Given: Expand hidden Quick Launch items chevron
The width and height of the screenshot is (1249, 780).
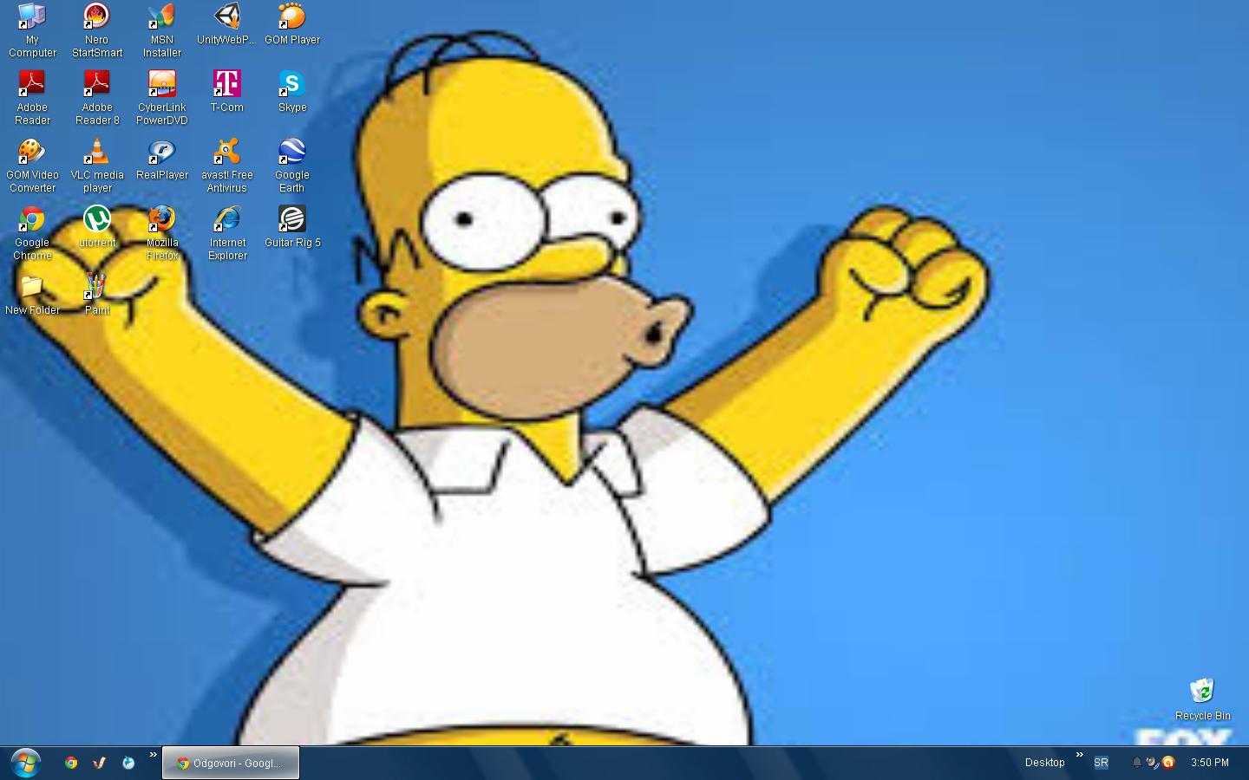Looking at the screenshot, I should click(x=154, y=755).
